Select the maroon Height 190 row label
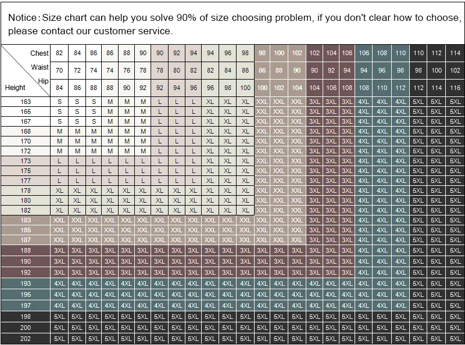This screenshot has height=345, width=465. 26,261
